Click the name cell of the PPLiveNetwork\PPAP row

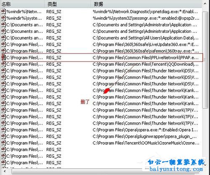point(25,58)
